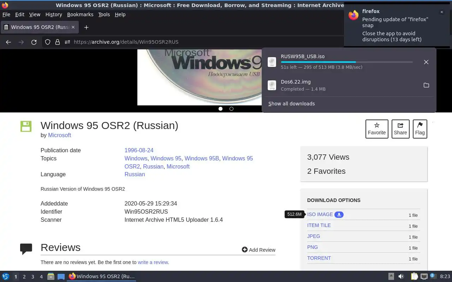Image resolution: width=452 pixels, height=282 pixels.
Task: Open the History menu
Action: pos(54,14)
